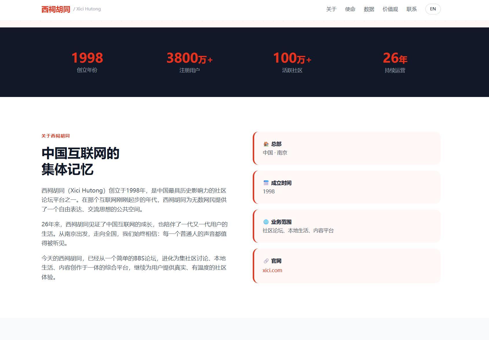Go to the 使命 section

pyautogui.click(x=350, y=9)
